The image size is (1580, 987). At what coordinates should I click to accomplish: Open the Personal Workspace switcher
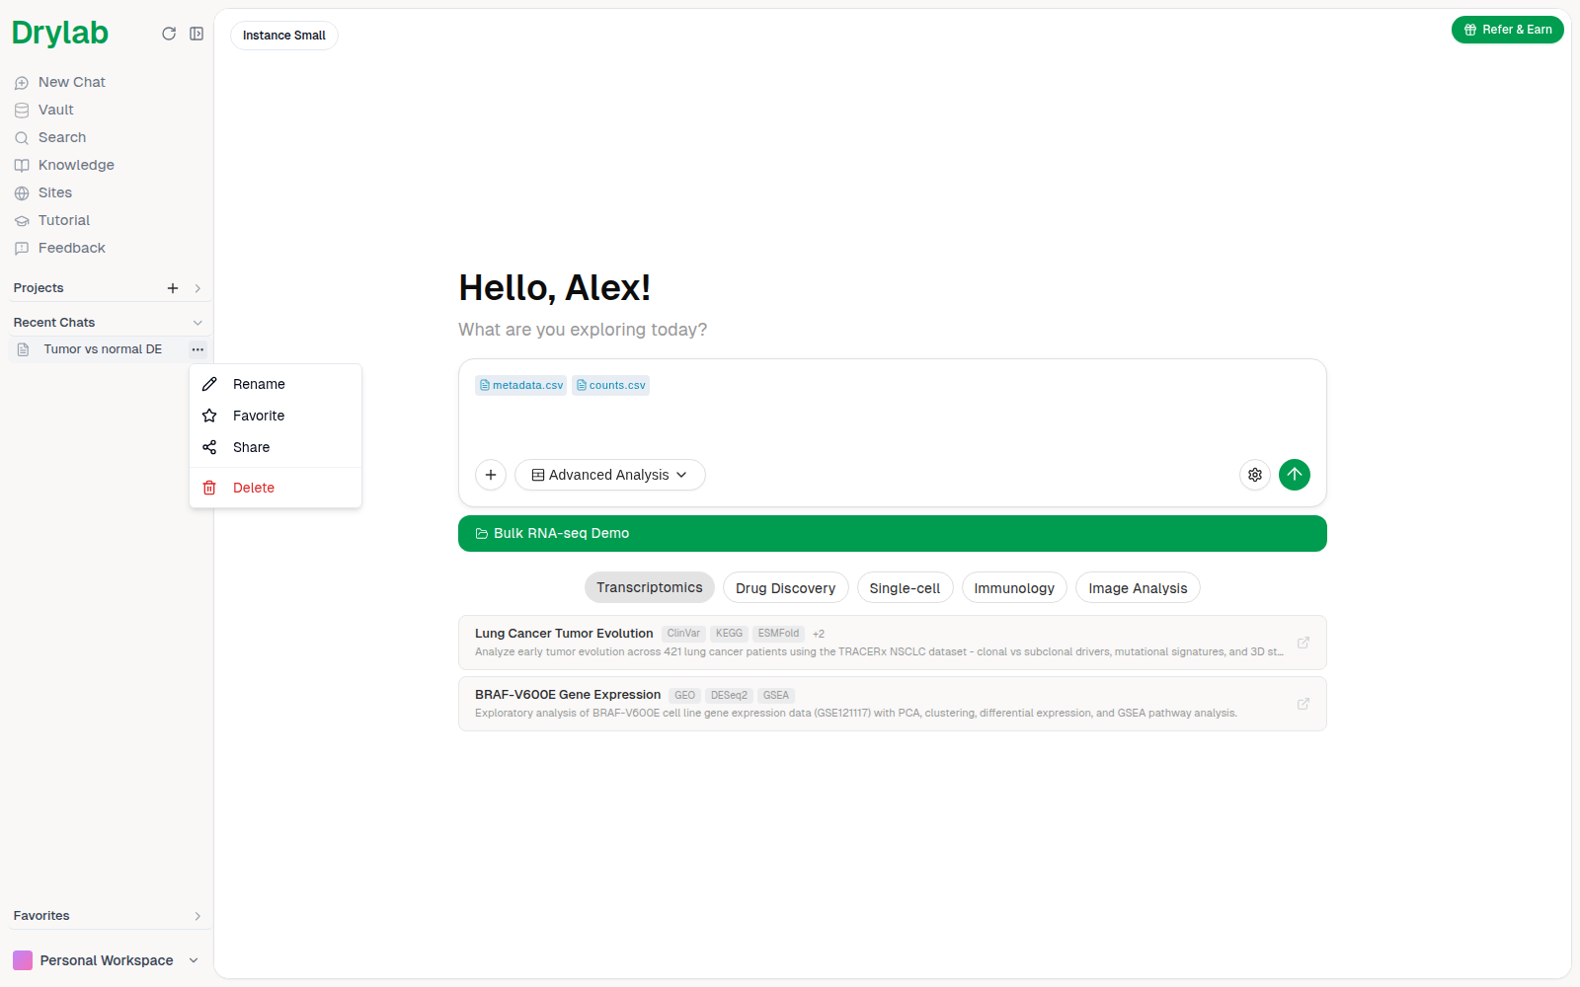pyautogui.click(x=106, y=960)
